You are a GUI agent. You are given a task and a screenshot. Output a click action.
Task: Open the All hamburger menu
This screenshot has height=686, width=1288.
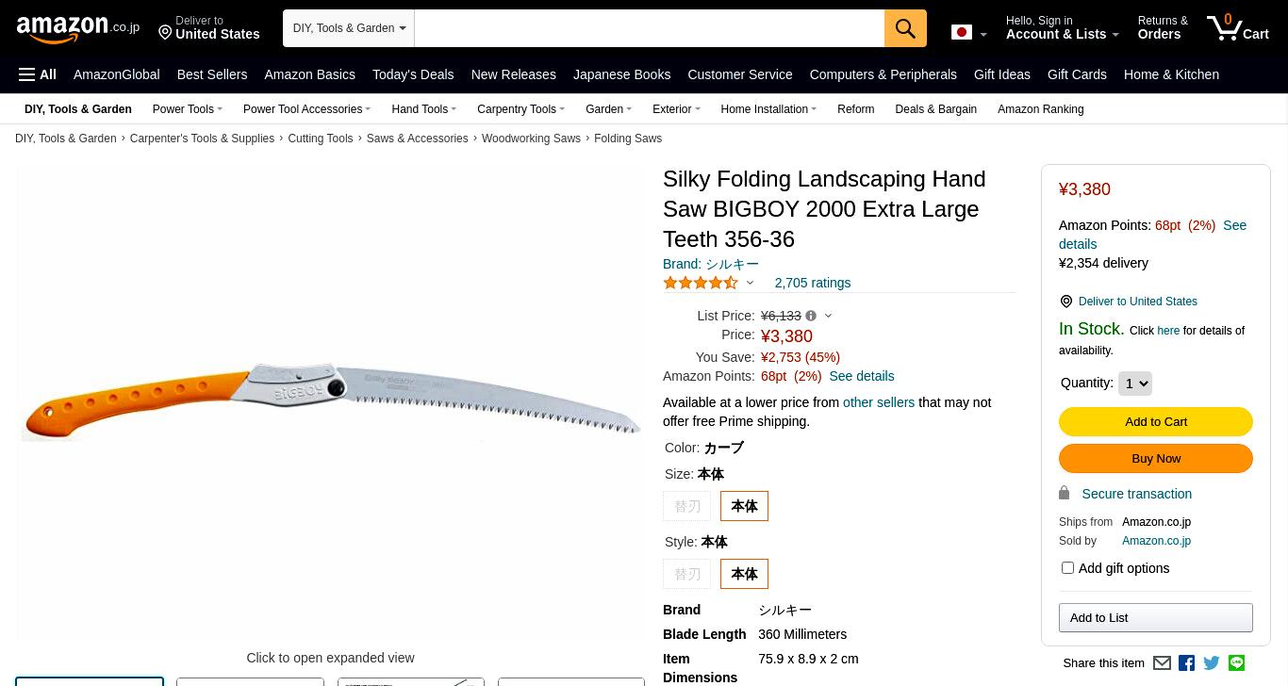pyautogui.click(x=38, y=74)
